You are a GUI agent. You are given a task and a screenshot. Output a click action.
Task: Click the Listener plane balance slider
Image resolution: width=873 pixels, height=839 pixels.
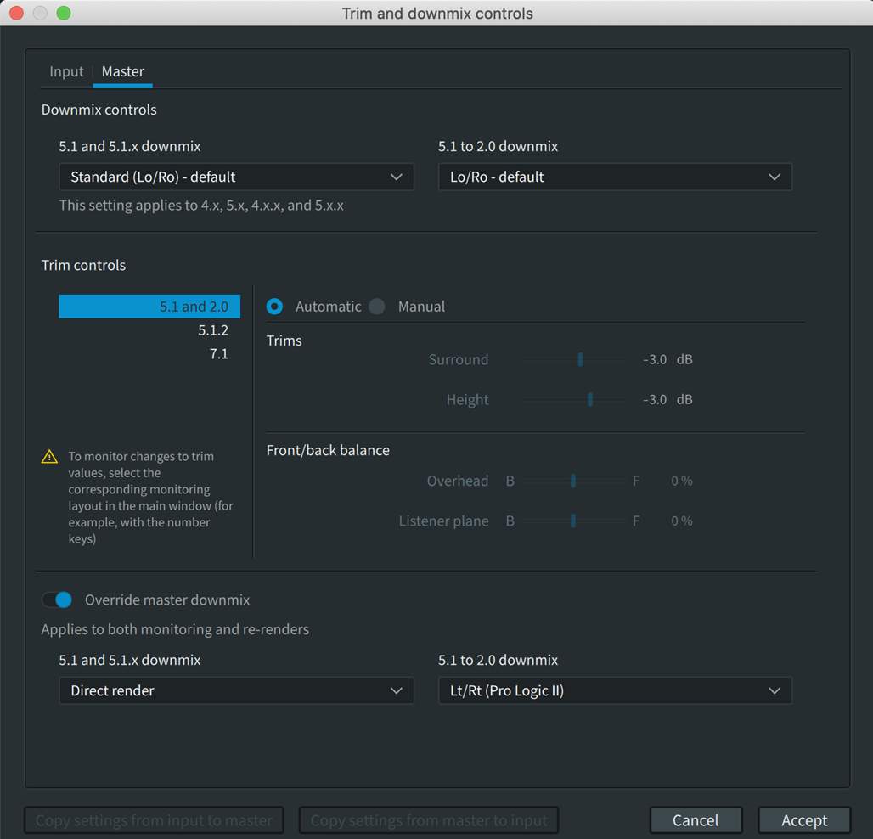click(573, 521)
